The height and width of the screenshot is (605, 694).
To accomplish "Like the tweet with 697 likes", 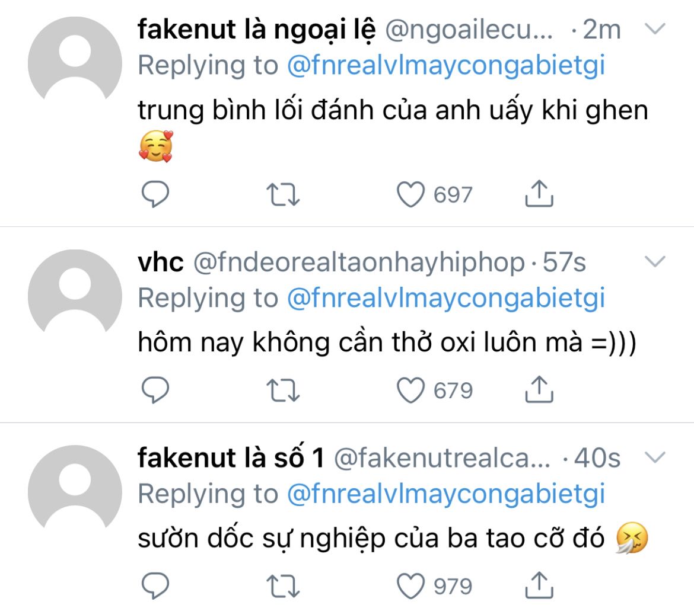I will (x=410, y=194).
